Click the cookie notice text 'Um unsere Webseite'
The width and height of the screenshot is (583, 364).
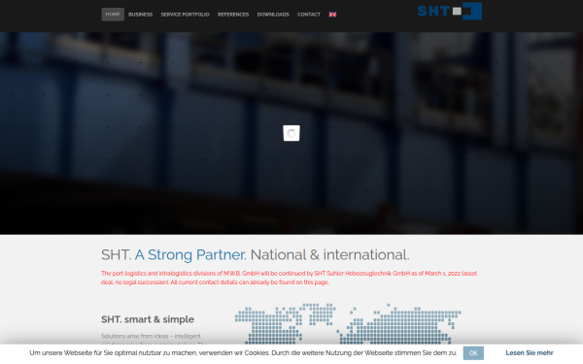click(x=243, y=353)
